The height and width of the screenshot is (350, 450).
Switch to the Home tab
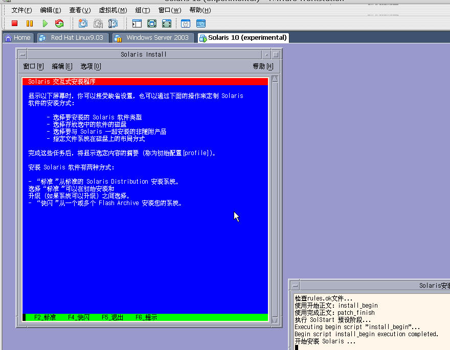[x=18, y=38]
